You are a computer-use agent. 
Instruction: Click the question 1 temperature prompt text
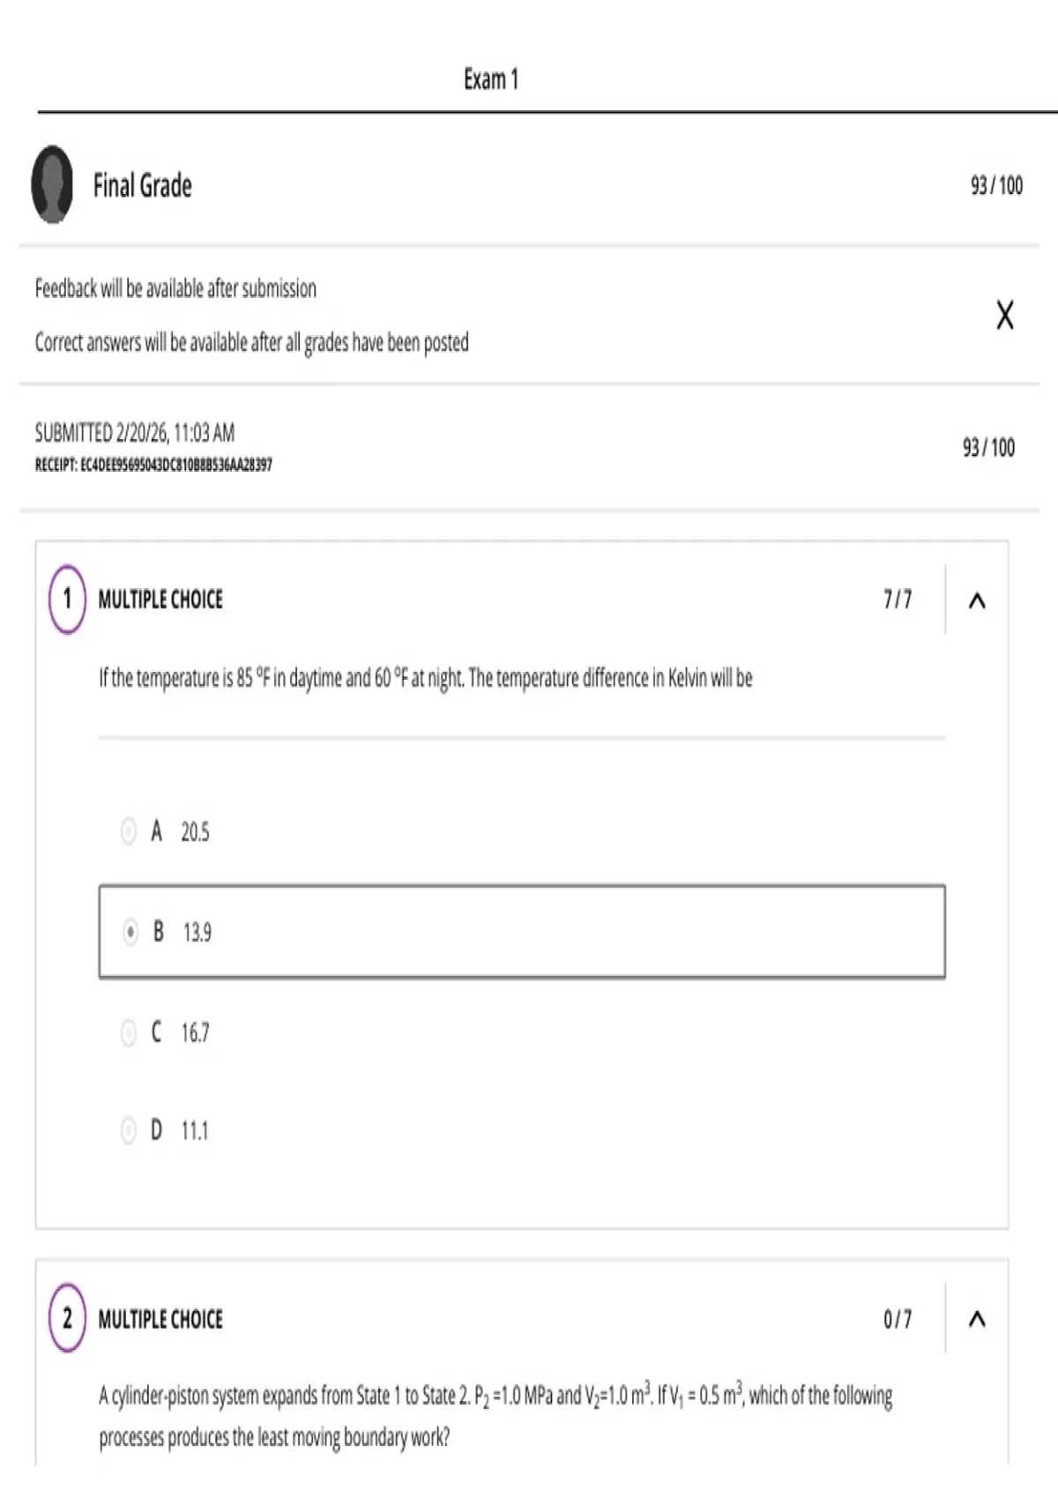click(426, 678)
